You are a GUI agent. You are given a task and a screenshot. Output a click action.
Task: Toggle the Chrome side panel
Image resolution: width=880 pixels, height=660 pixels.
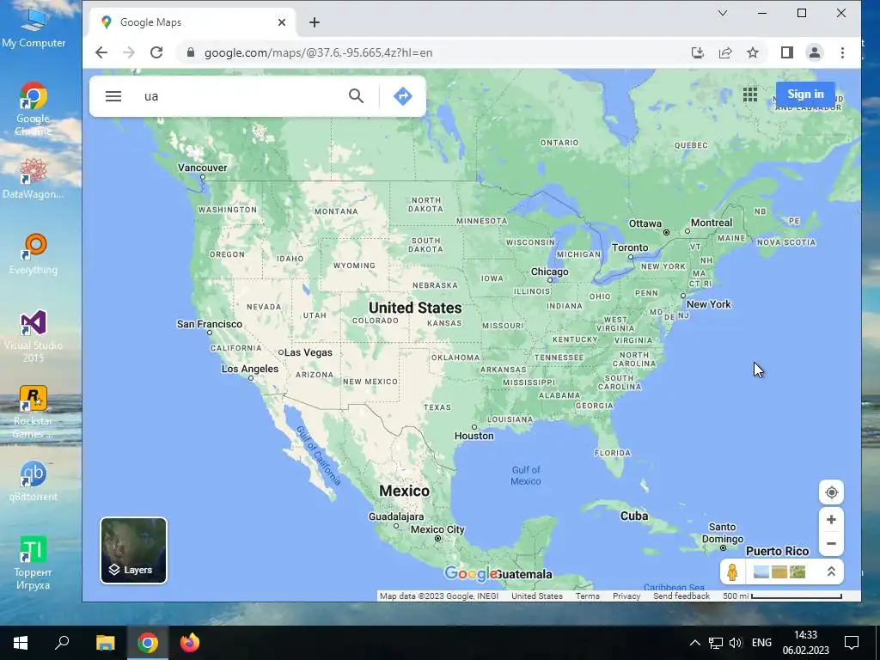[x=787, y=52]
